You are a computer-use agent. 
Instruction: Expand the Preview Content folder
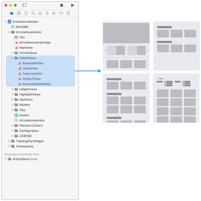[x=12, y=126]
